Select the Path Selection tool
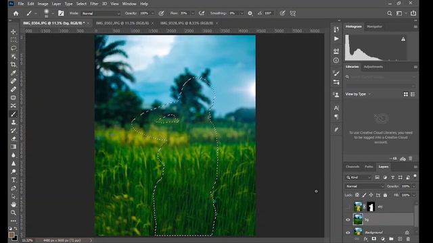 pos(14,196)
